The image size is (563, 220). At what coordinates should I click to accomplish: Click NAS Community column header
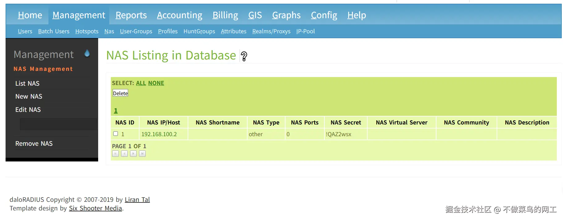pos(466,123)
